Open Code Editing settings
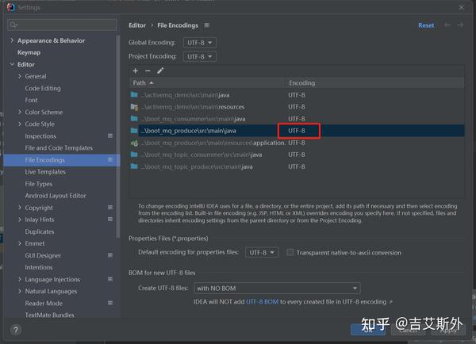Viewport: 476px width, 344px height. click(x=43, y=88)
